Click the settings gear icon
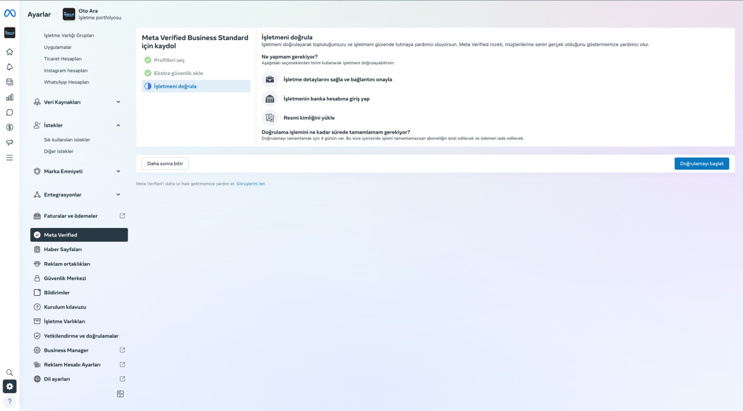 tap(10, 386)
